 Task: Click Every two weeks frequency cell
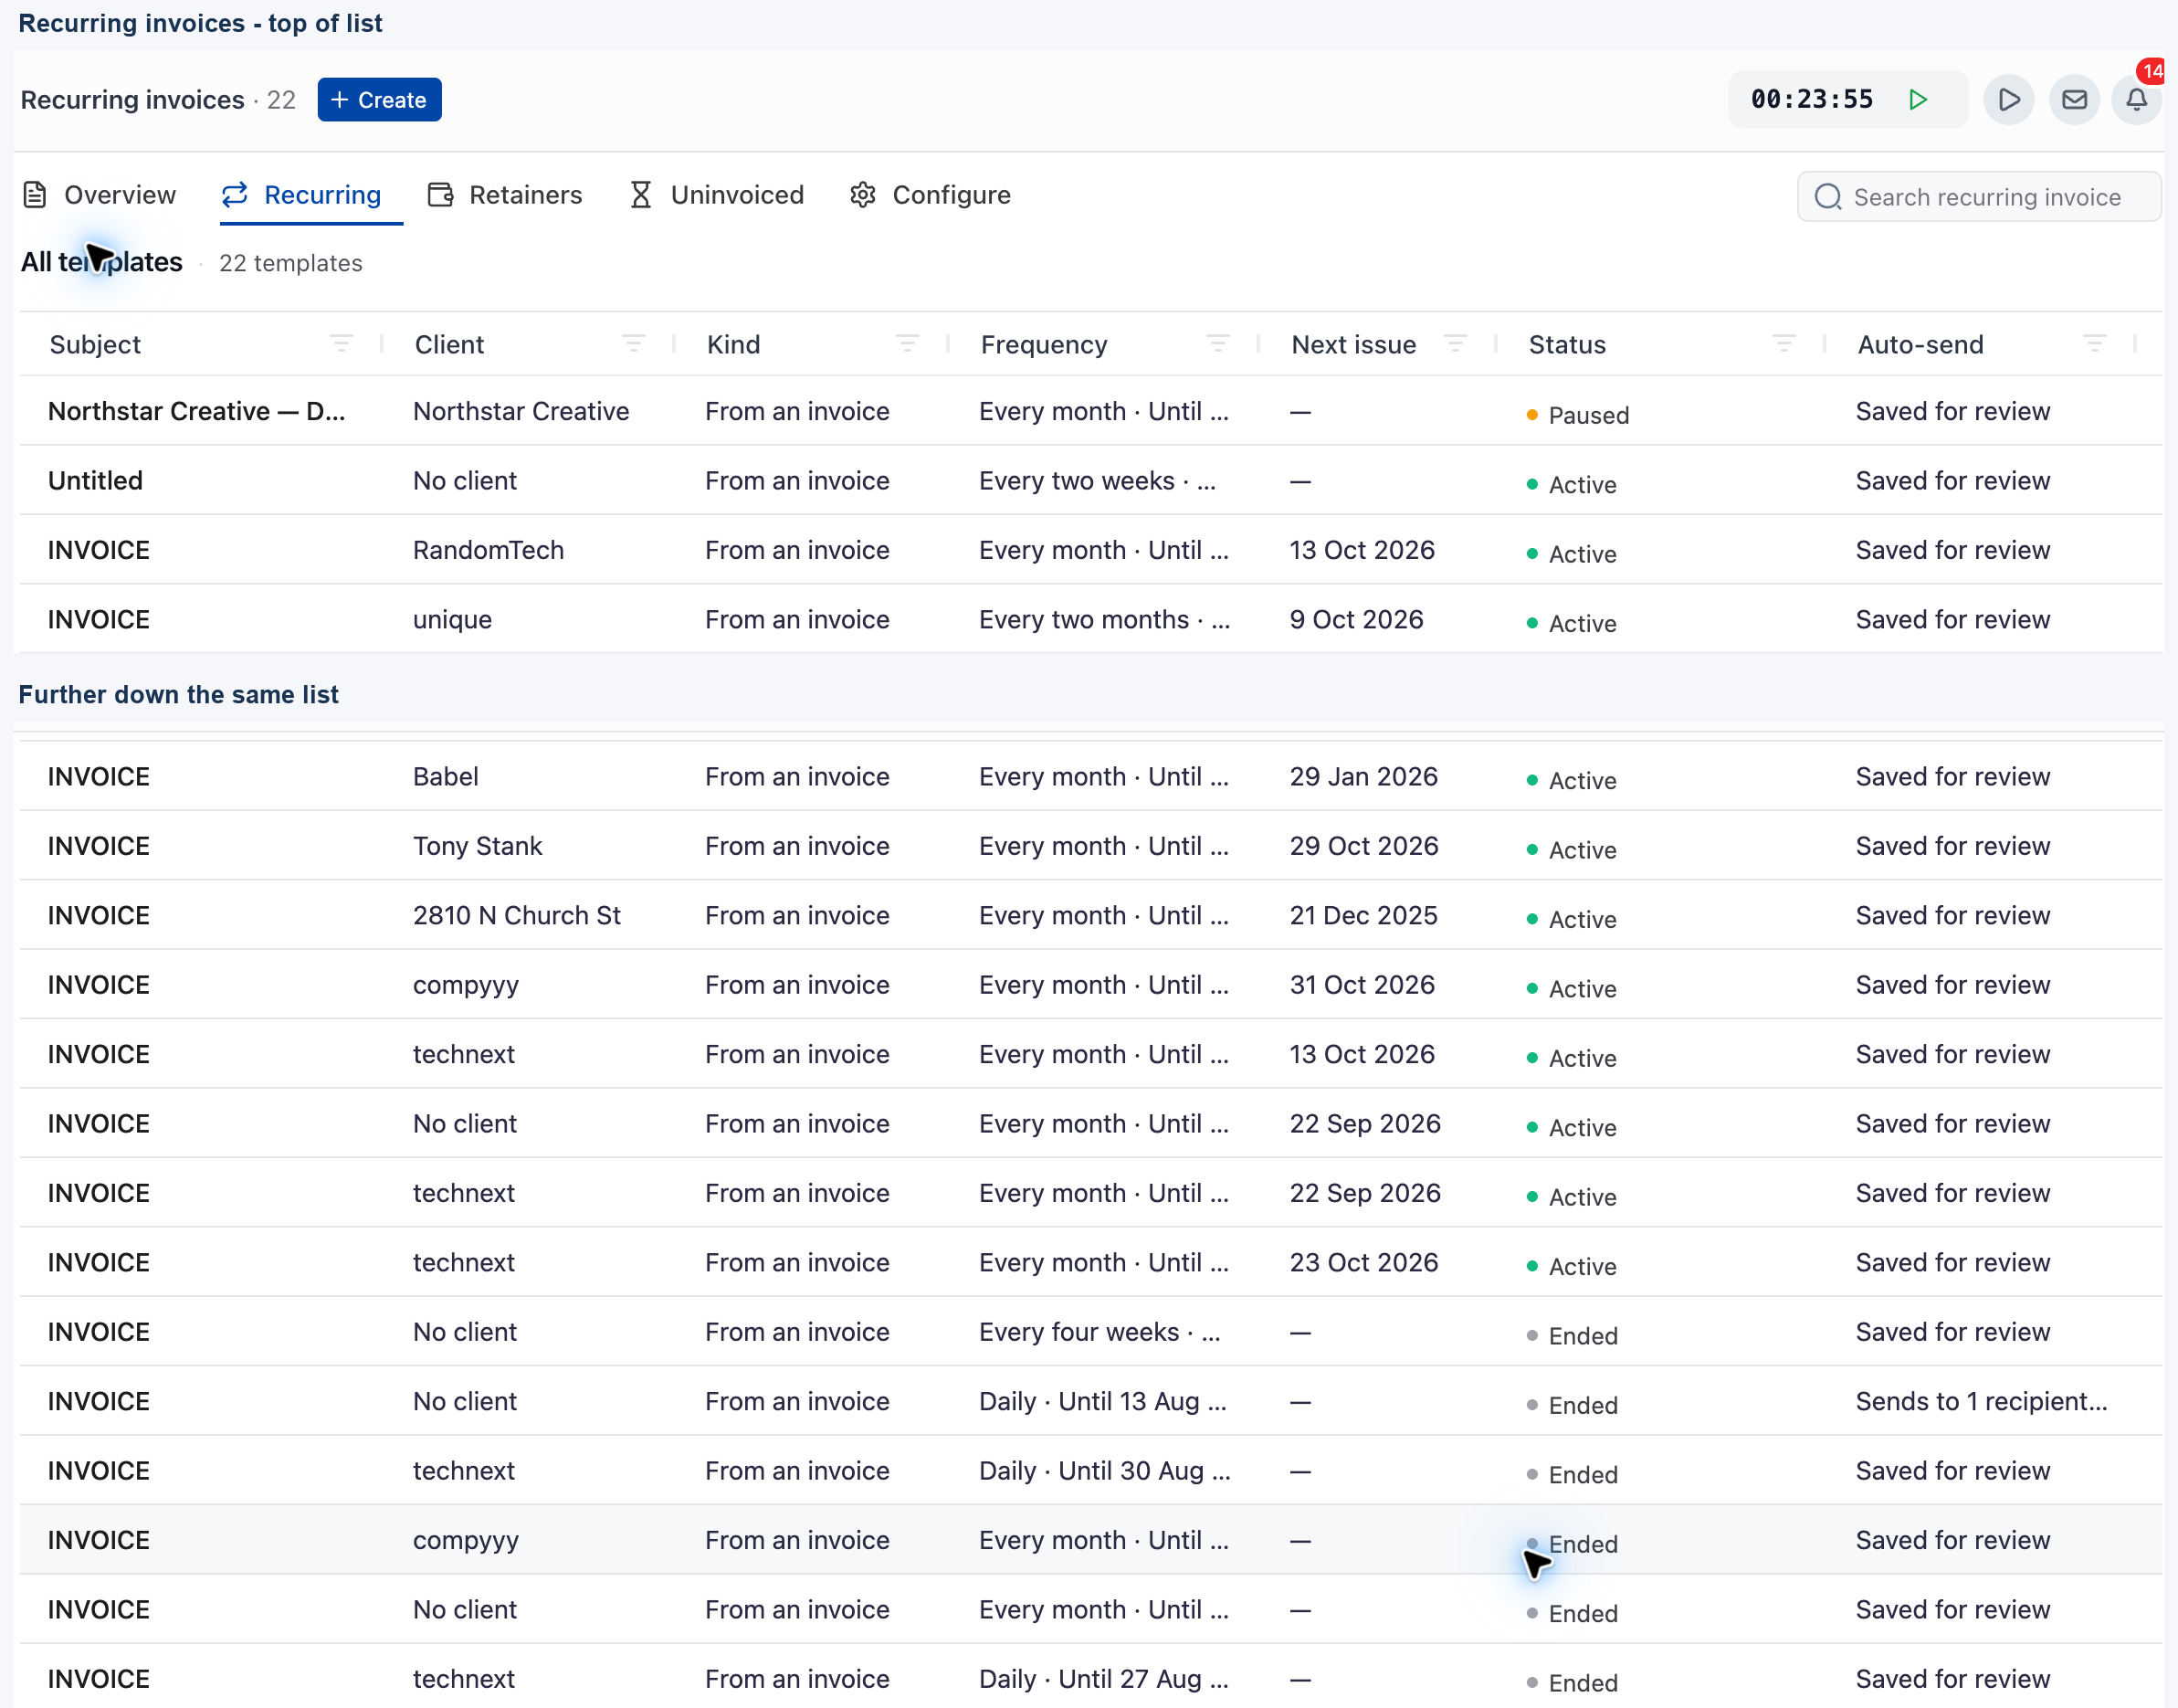pos(1098,481)
